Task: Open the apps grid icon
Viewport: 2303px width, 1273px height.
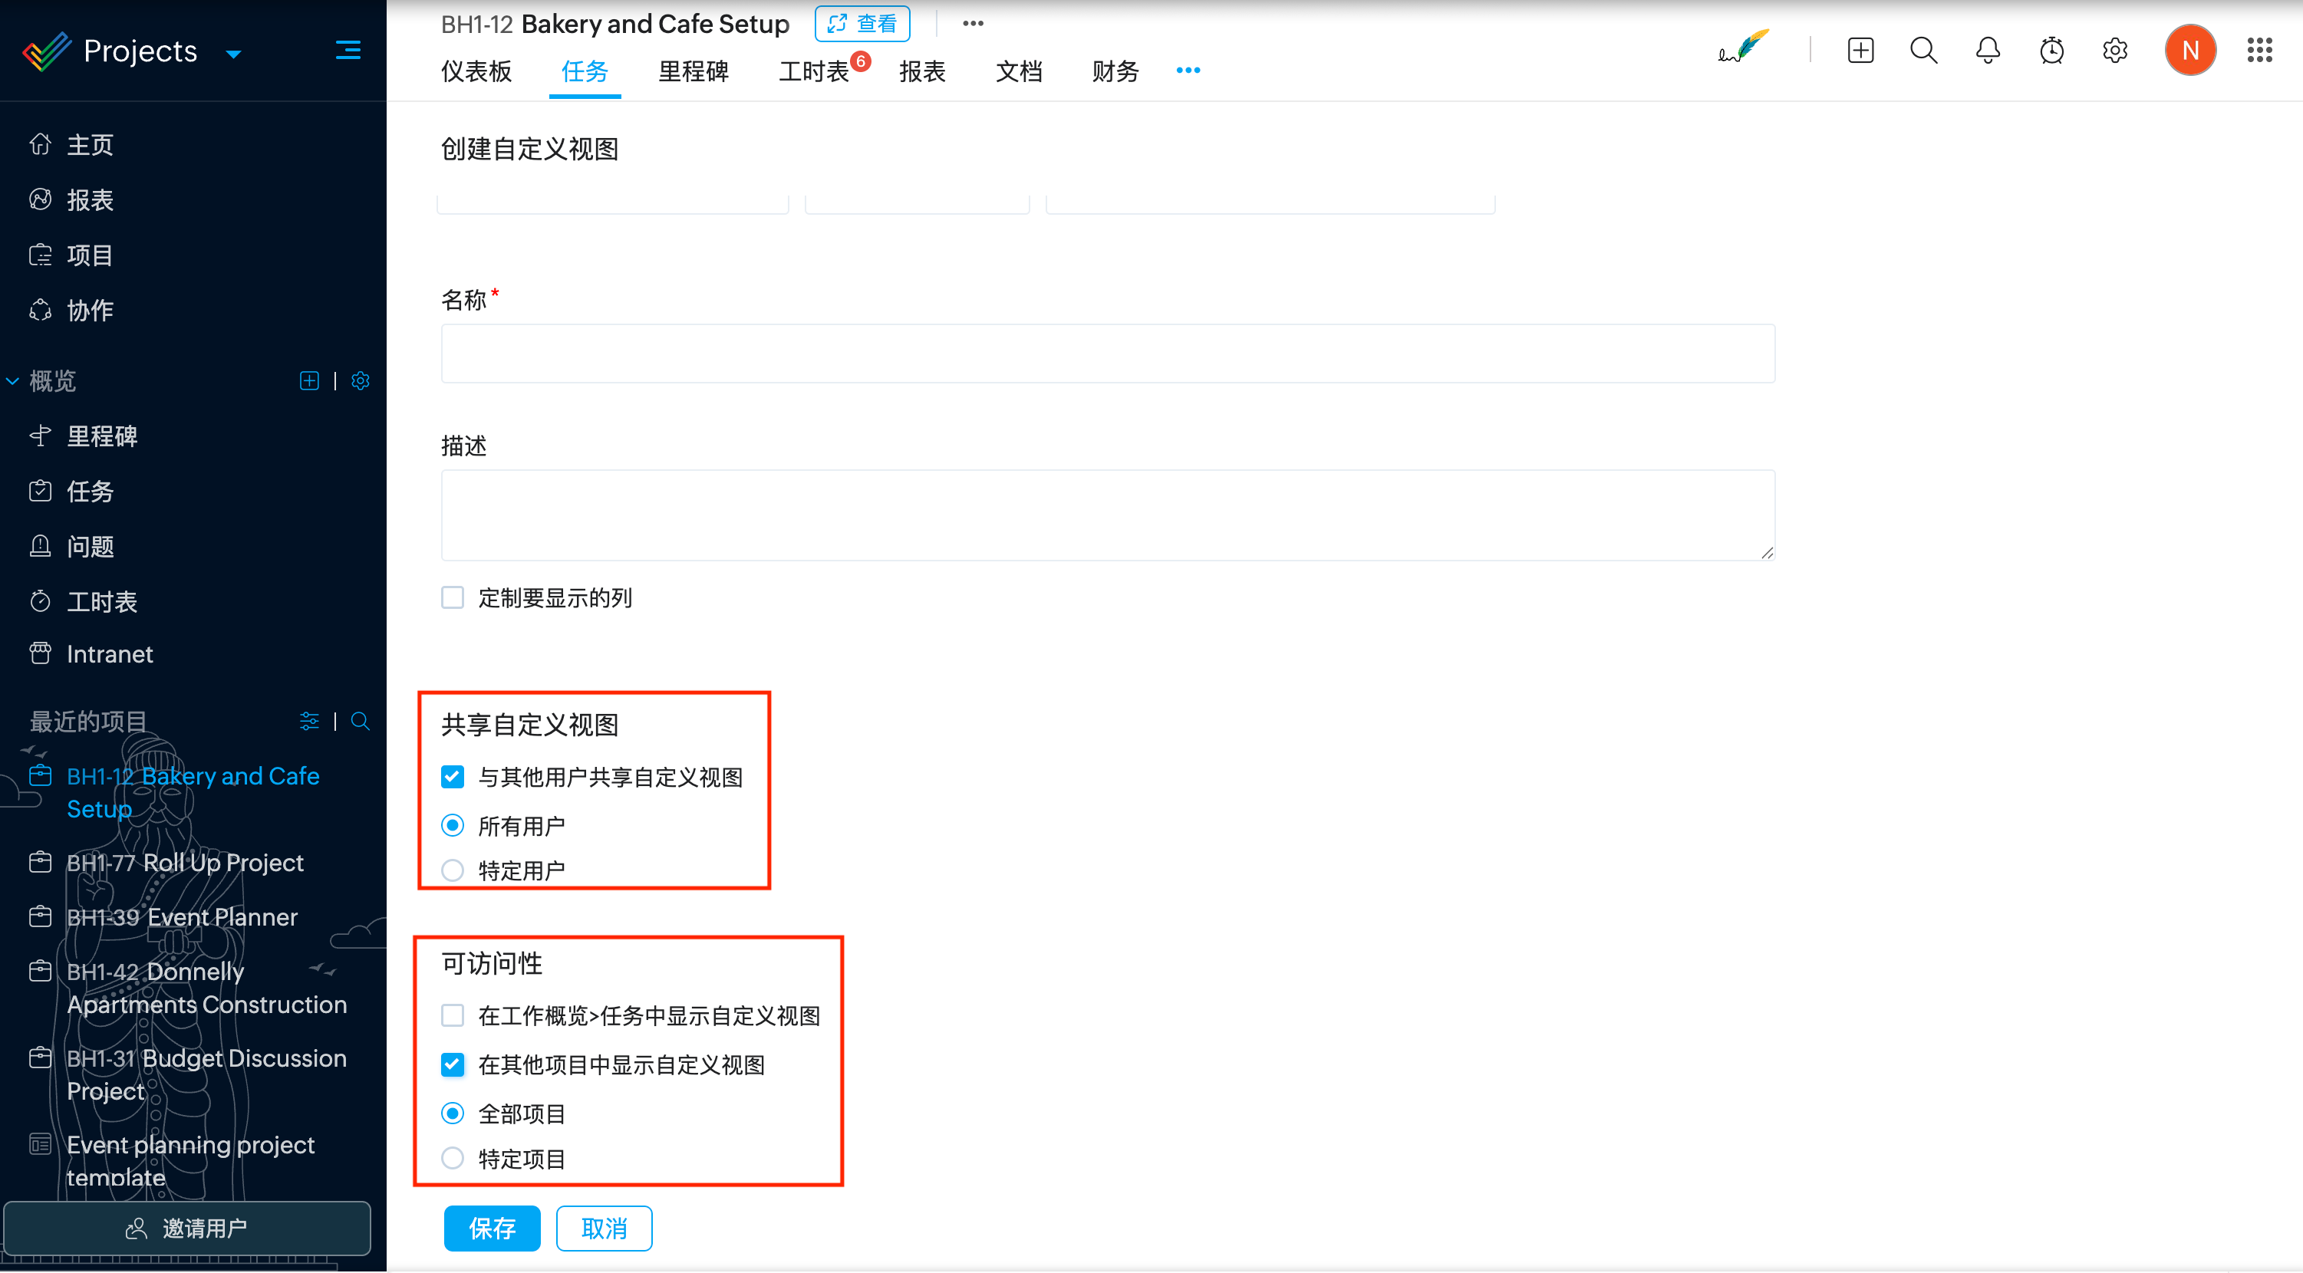Action: pos(2259,50)
